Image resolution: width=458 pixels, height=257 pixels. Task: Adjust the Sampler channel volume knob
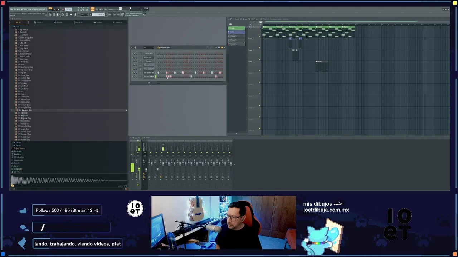tap(136, 61)
